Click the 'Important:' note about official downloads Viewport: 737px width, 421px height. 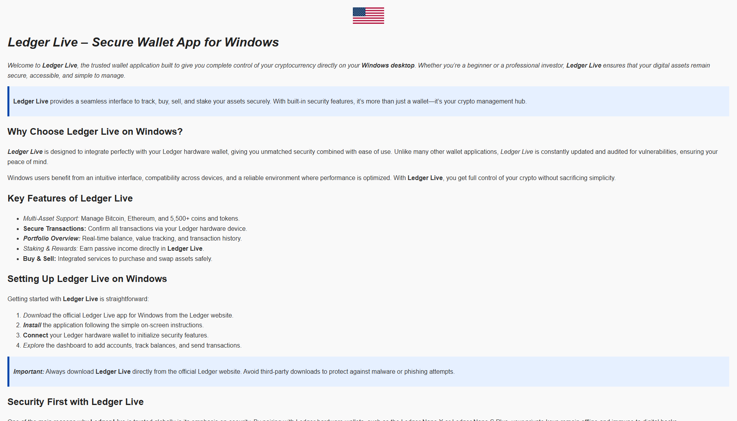(368, 371)
